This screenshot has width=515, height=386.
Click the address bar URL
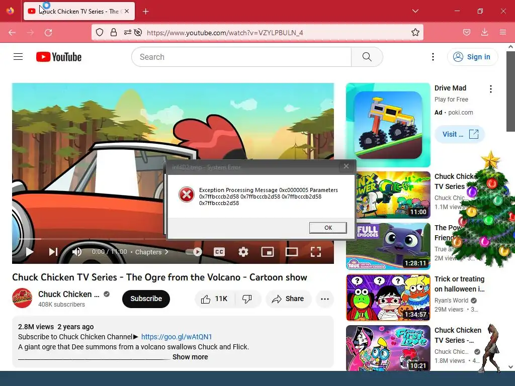pos(225,33)
